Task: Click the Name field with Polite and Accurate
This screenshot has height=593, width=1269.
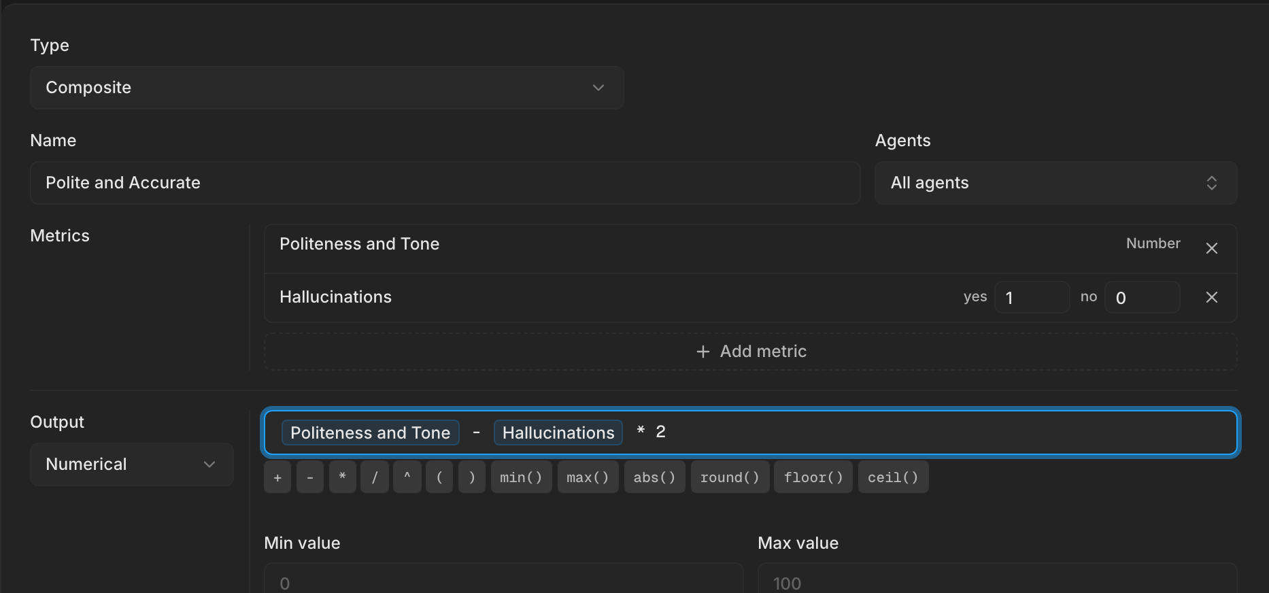Action: pos(445,183)
